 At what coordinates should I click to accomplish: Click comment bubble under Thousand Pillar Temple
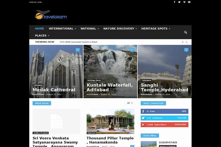132,146
